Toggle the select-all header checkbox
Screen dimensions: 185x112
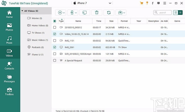tap(55, 21)
